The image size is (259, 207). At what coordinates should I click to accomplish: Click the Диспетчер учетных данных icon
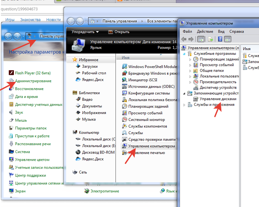click(x=11, y=105)
